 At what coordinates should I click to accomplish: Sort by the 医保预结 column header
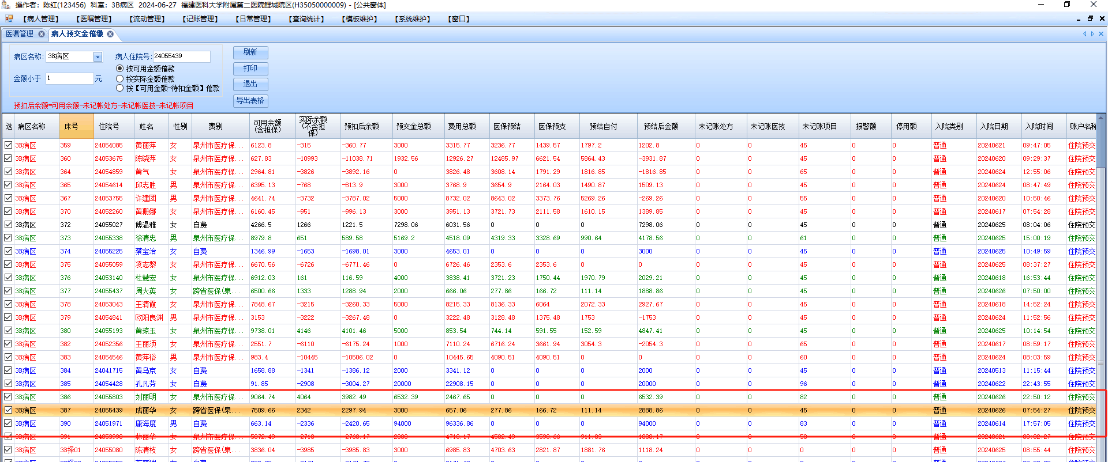point(512,126)
